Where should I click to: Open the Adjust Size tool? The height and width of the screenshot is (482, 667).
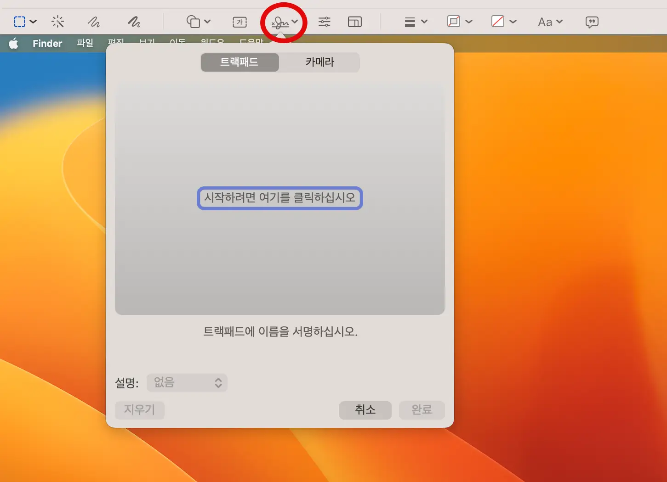click(355, 22)
